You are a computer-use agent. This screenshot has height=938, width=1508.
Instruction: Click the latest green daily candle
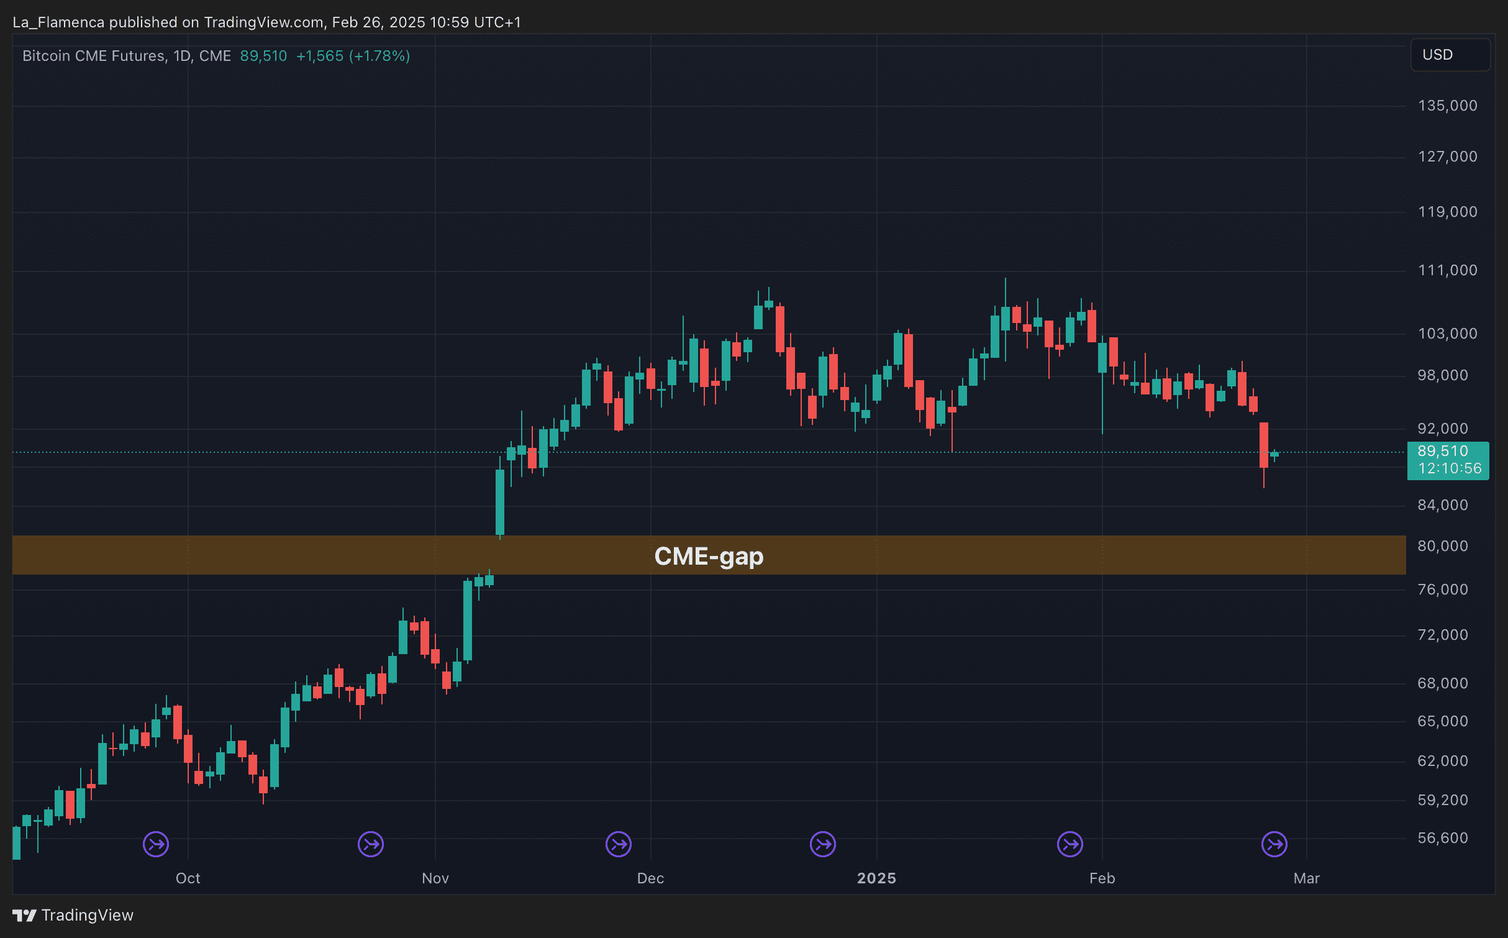coord(1274,455)
